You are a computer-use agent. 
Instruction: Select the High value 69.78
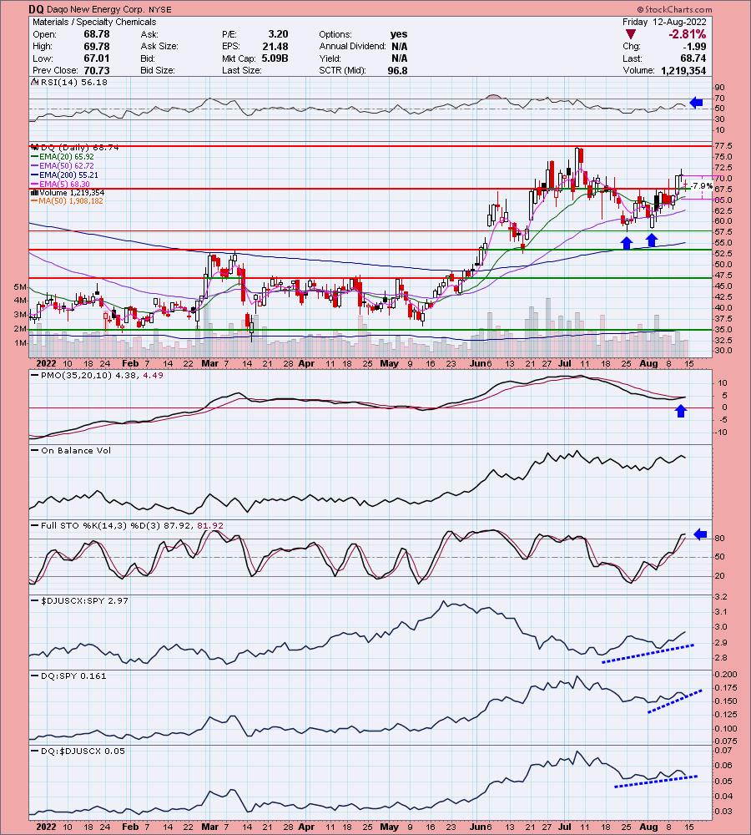96,46
